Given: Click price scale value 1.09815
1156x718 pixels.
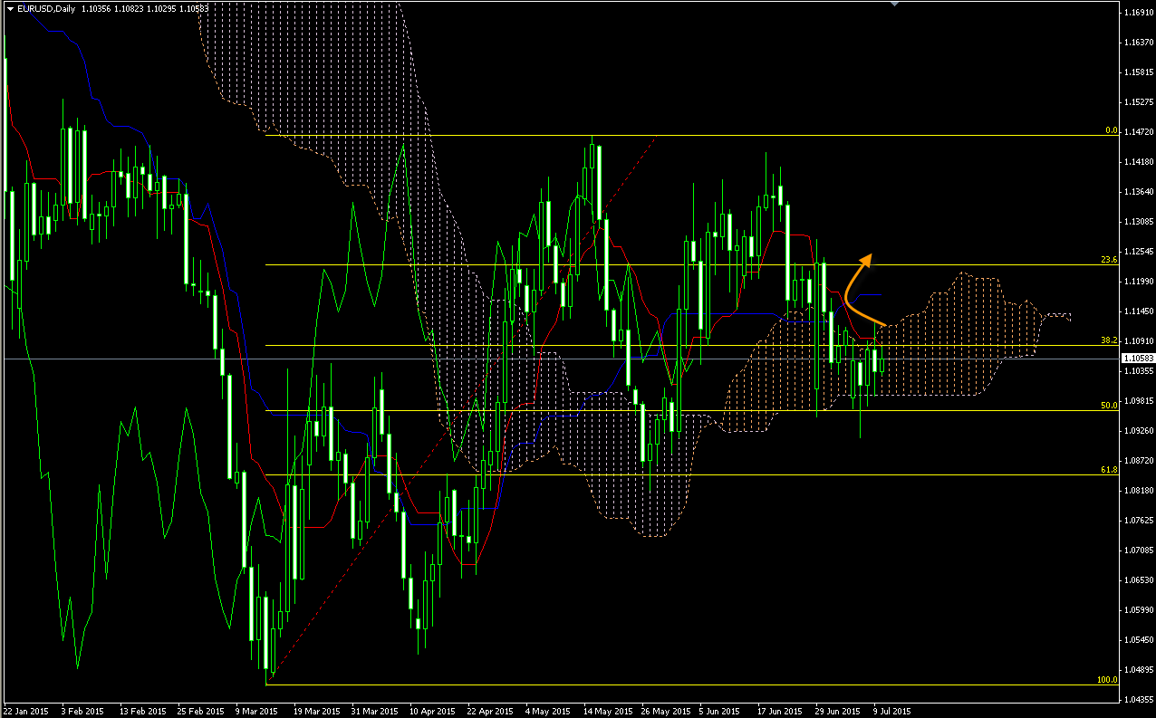Looking at the screenshot, I should (1139, 401).
